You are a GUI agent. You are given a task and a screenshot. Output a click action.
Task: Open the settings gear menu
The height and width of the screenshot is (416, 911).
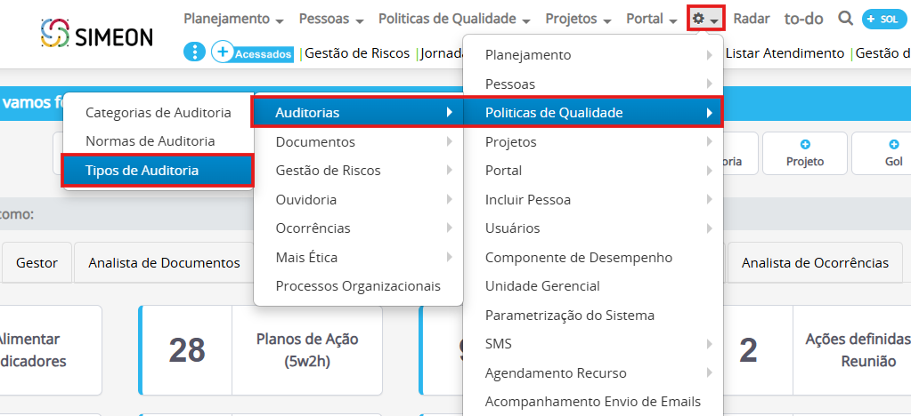[x=705, y=19]
